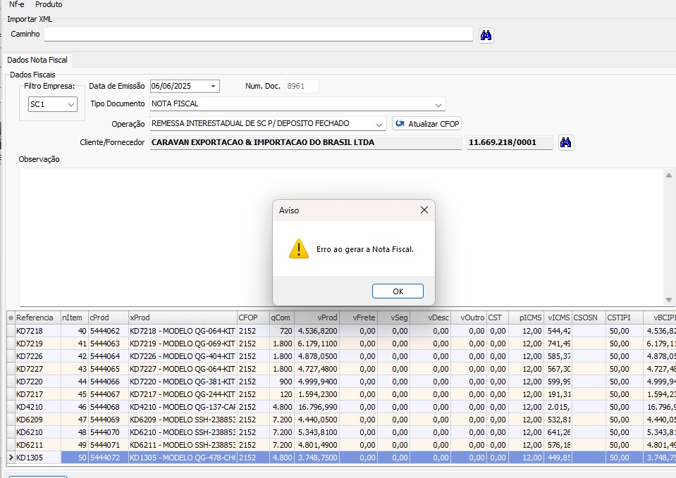Open the Nf-e menu
Screen dimensions: 676x478
pos(16,4)
